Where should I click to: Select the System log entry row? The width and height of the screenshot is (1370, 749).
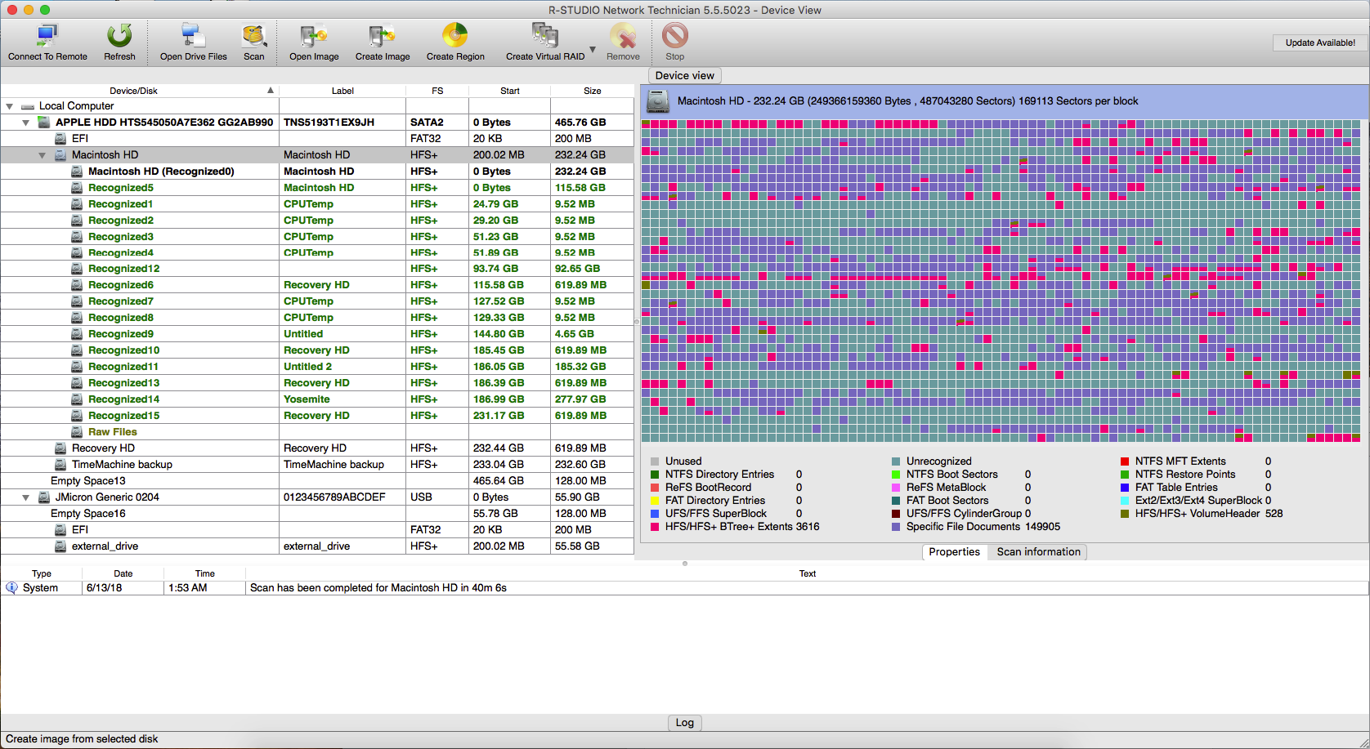pos(685,588)
